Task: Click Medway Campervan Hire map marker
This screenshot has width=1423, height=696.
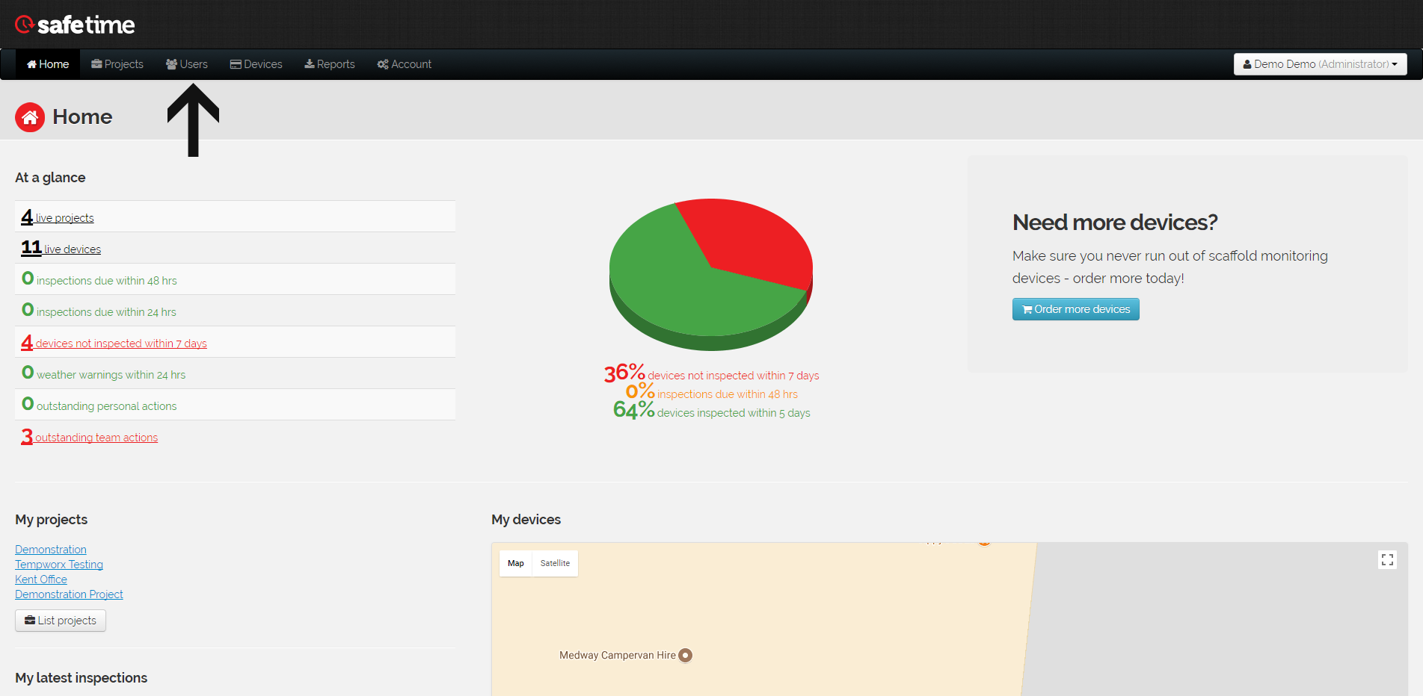Action: tap(685, 656)
